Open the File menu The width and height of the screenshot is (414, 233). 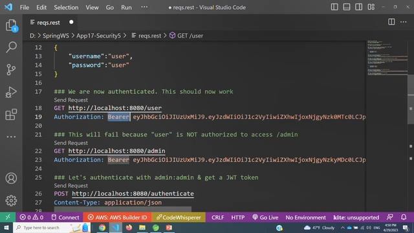25,7
